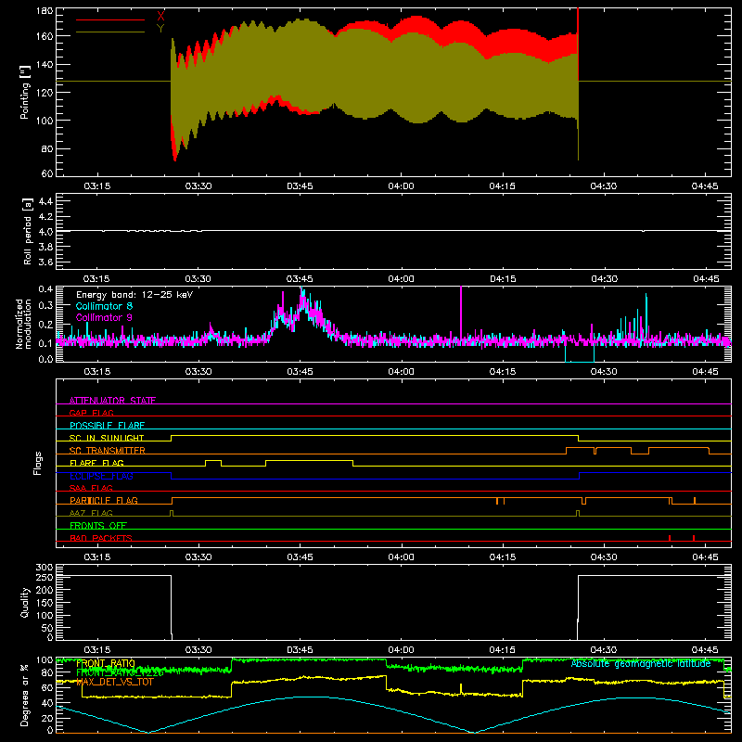The image size is (742, 742).
Task: Click the 04:30 tick label under the Roll period panel
Action: [605, 279]
